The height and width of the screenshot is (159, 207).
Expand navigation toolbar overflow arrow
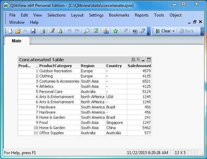(x=202, y=31)
